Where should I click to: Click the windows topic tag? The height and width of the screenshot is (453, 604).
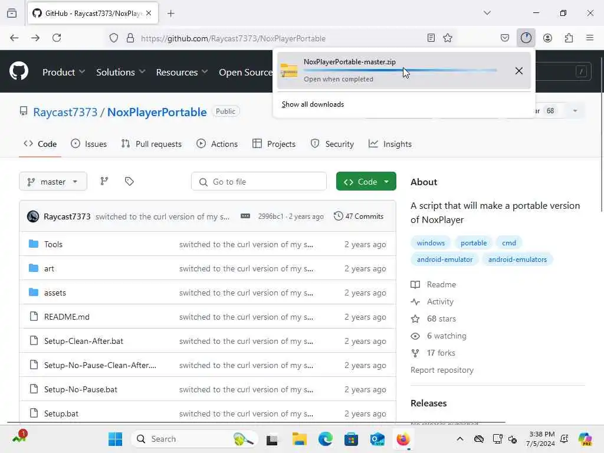431,243
